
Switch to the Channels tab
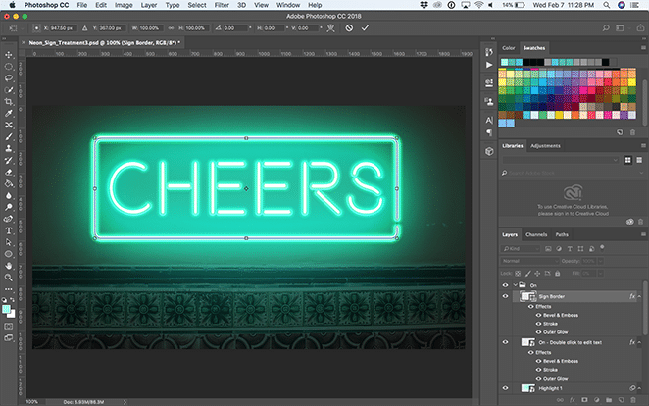pos(536,235)
